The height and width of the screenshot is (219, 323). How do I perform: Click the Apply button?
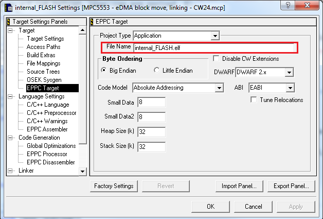coord(296,207)
